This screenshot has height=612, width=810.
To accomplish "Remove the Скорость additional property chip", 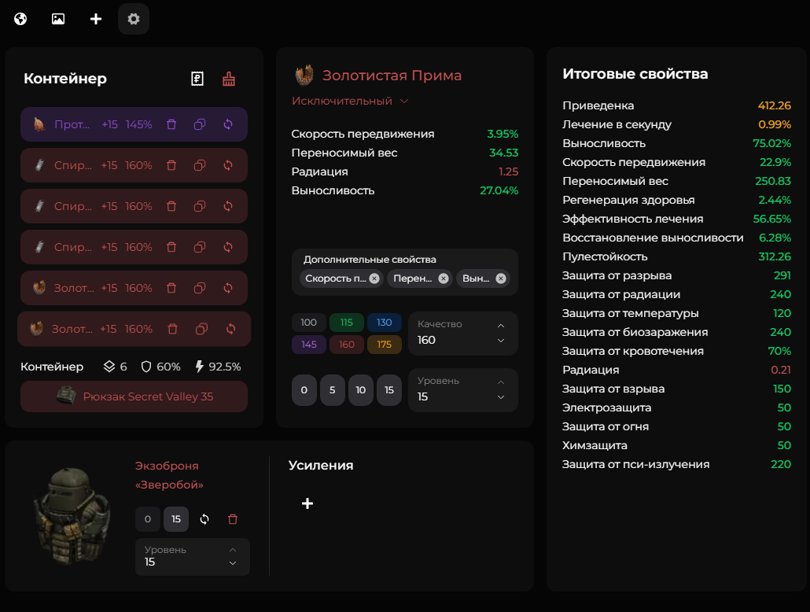I will pos(374,278).
